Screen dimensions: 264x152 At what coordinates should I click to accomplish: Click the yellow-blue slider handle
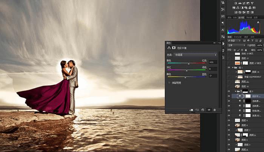coord(185,78)
